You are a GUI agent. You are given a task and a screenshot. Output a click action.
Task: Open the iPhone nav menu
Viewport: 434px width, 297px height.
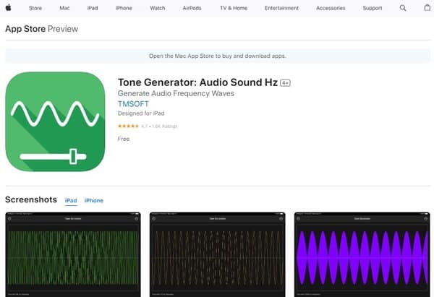point(124,8)
